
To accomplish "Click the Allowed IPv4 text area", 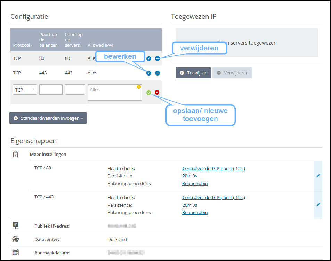I will [x=114, y=92].
